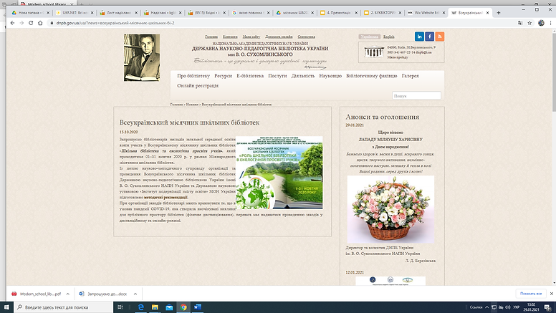
Task: Open the 'Послуги' menu item
Action: (x=277, y=76)
